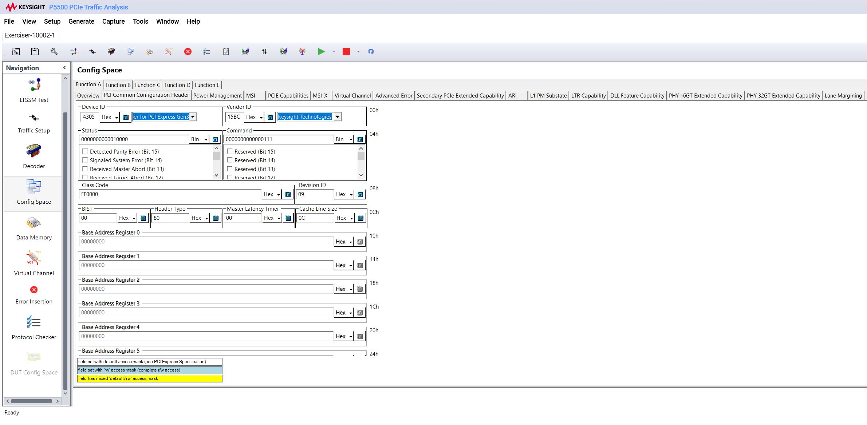Switch to the Power Management tab
Image resolution: width=867 pixels, height=425 pixels.
pyautogui.click(x=217, y=95)
